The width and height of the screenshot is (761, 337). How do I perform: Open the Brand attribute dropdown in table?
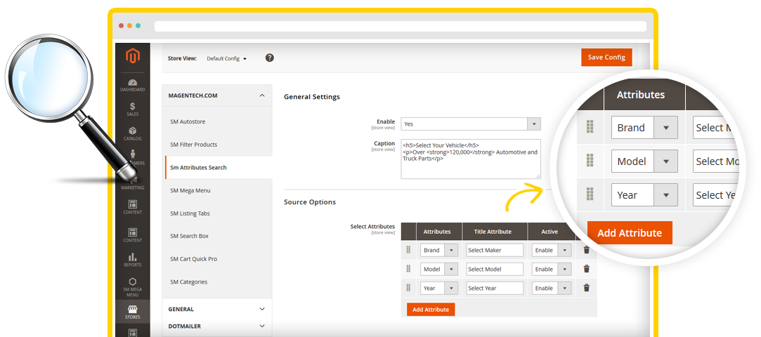(439, 250)
